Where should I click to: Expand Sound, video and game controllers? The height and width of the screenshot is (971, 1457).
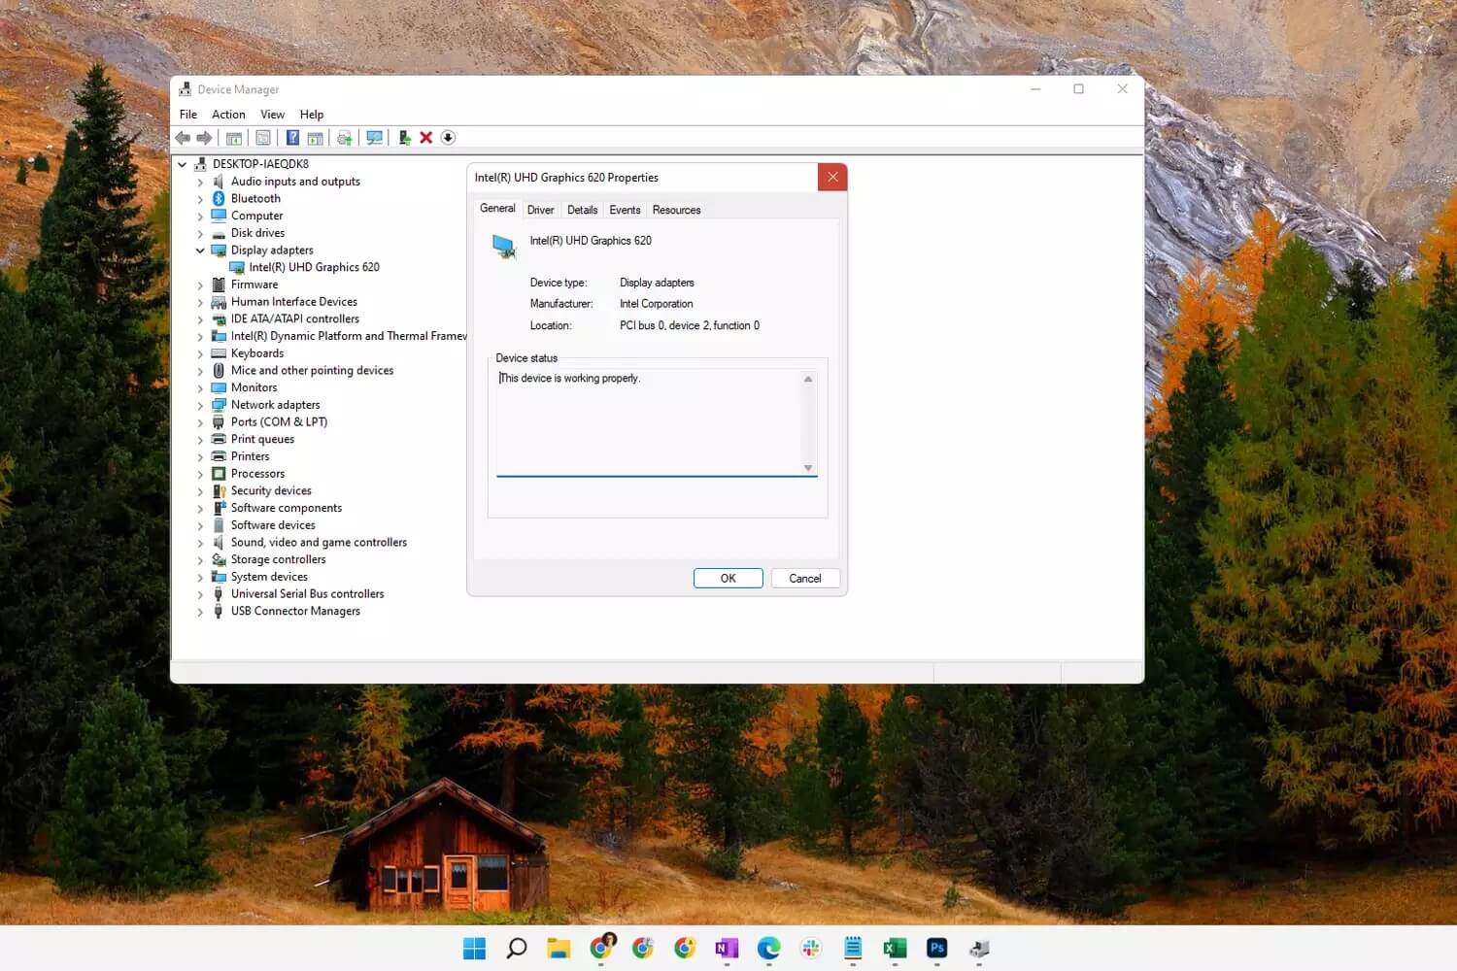[x=200, y=543]
